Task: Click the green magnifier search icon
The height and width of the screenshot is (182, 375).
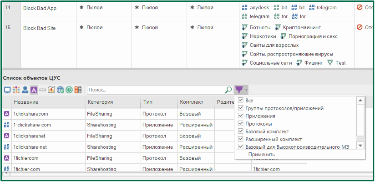Action: [x=228, y=90]
